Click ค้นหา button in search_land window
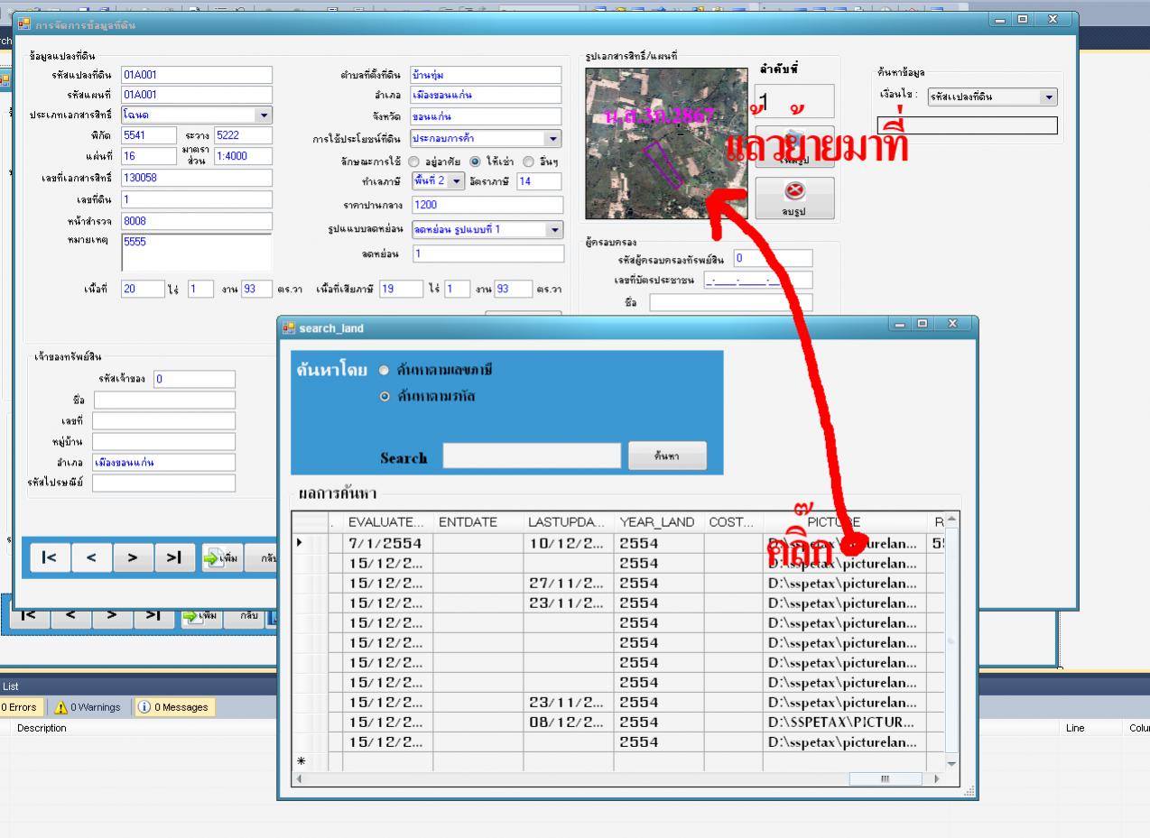The height and width of the screenshot is (838, 1150). pos(667,457)
